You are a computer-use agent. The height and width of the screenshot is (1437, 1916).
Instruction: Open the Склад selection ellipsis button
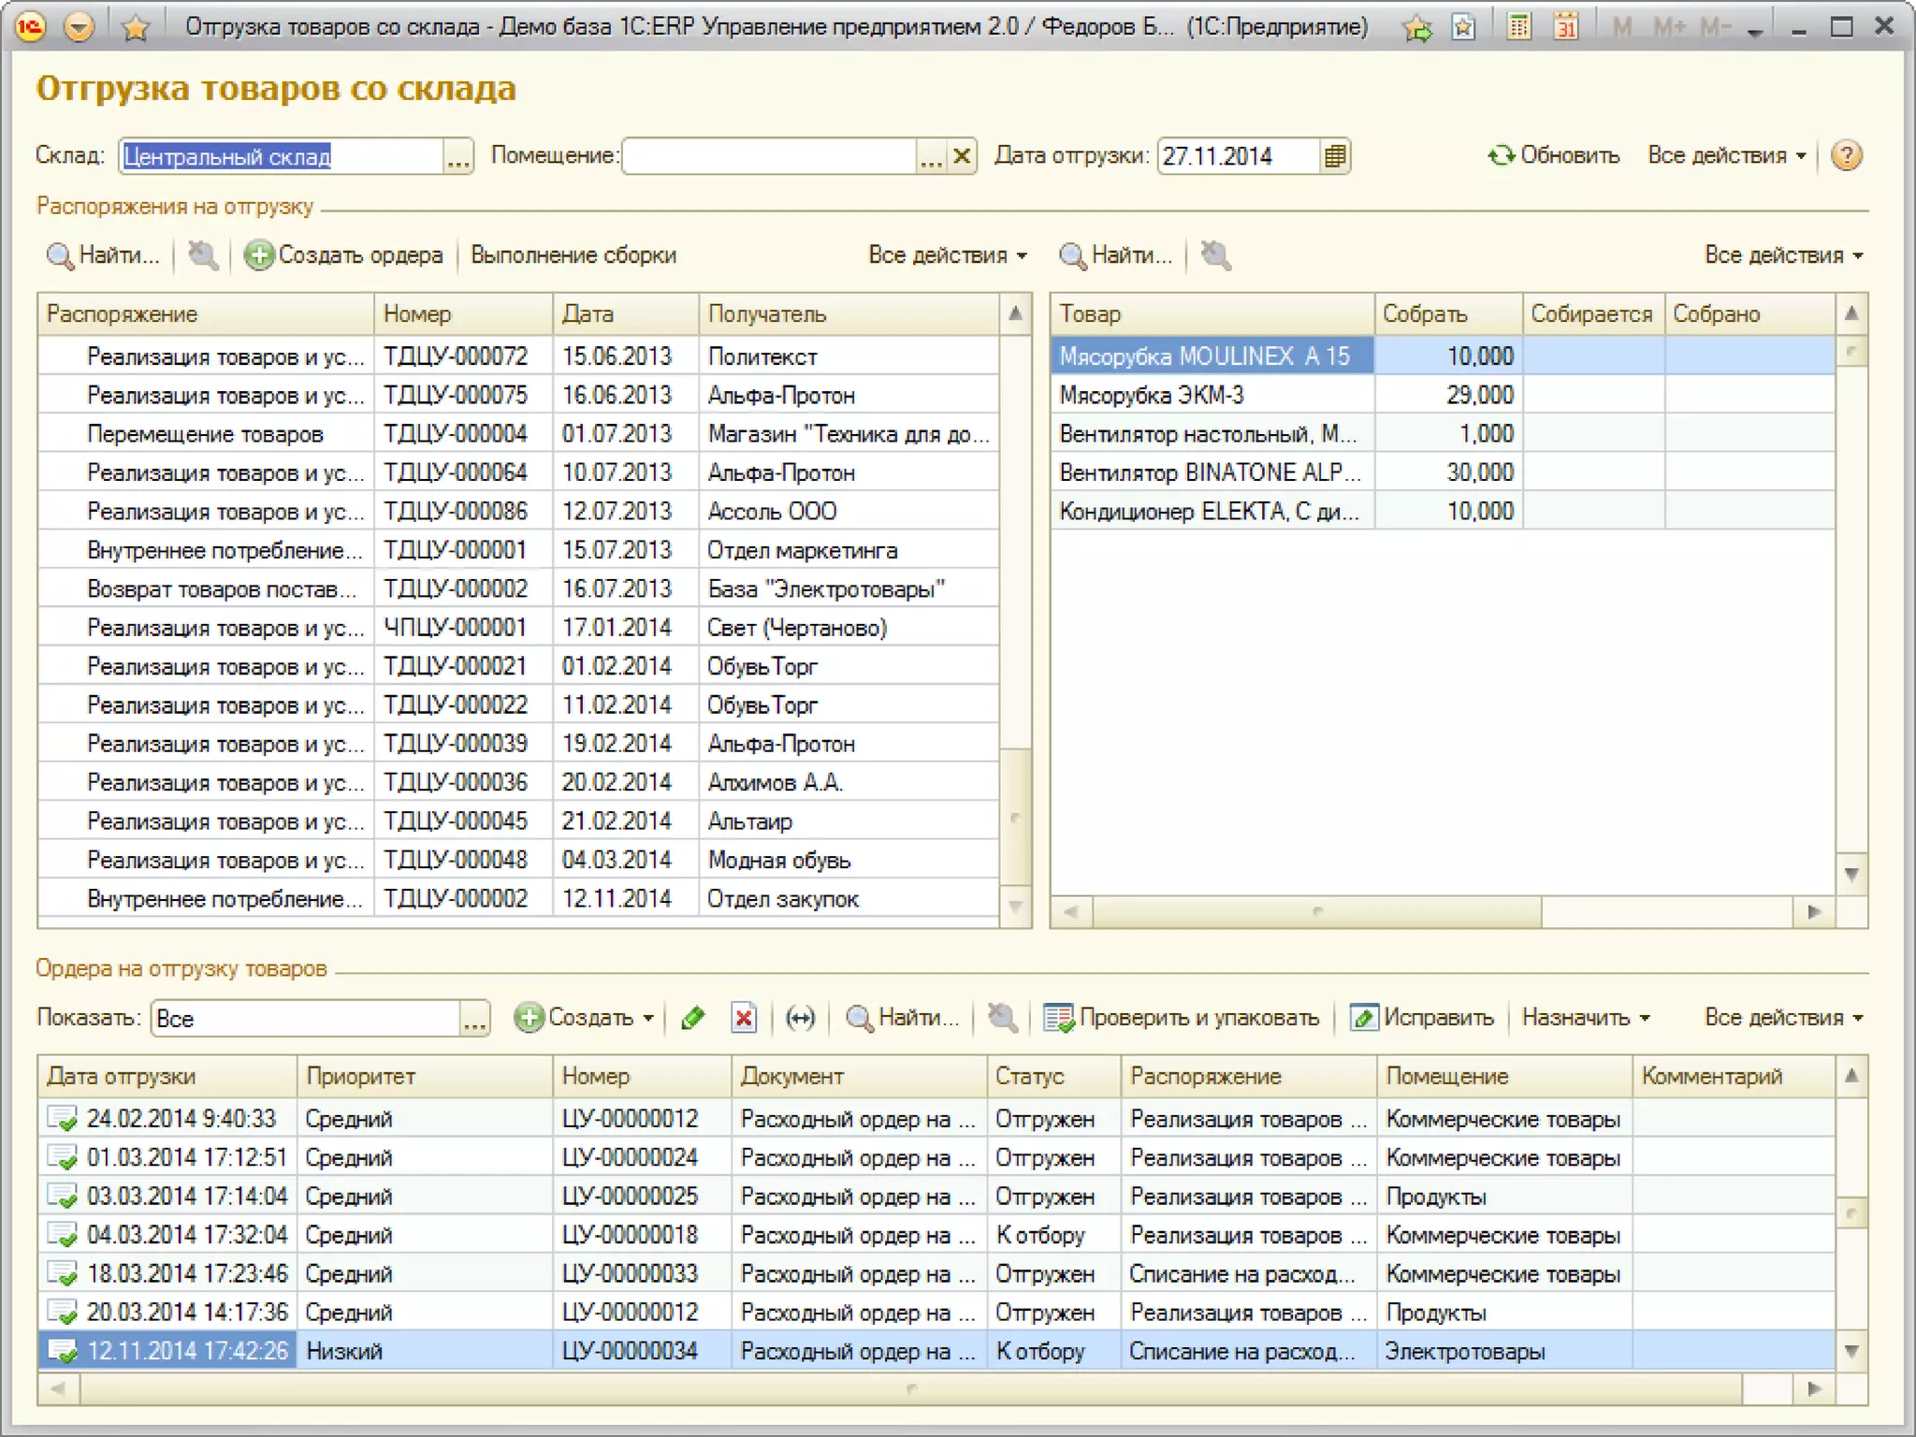tap(457, 156)
